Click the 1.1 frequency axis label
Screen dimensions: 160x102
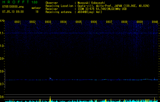2,33
